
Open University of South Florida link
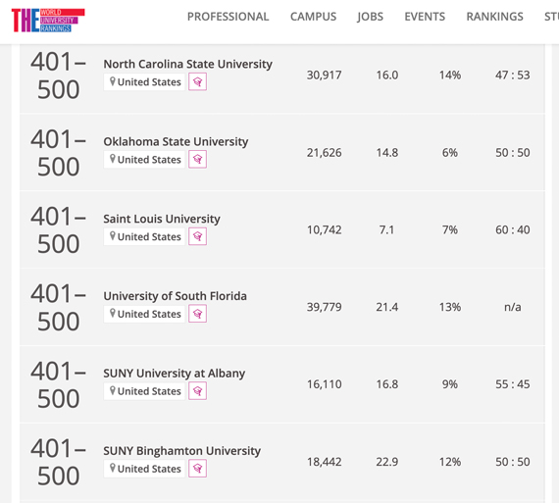tap(175, 296)
